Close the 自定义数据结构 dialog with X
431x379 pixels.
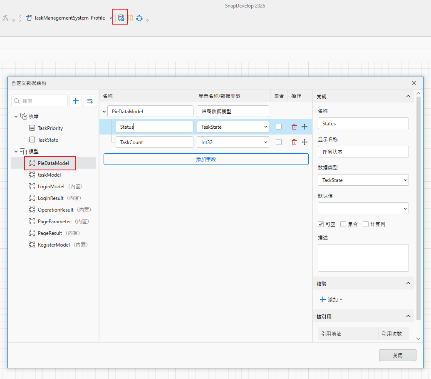tap(414, 83)
